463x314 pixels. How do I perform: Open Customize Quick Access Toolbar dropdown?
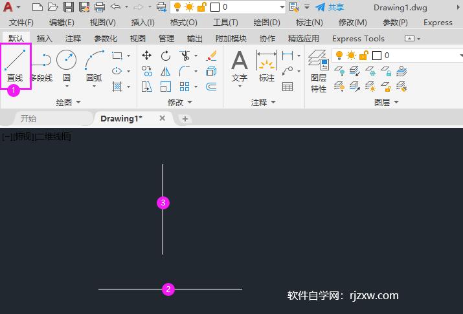pyautogui.click(x=307, y=6)
